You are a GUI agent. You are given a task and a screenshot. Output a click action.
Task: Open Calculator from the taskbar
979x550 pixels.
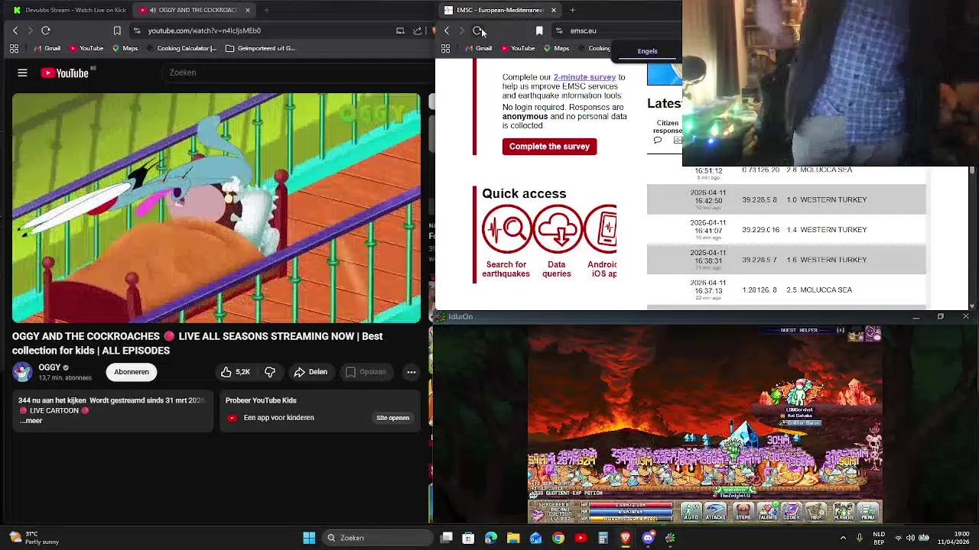603,538
